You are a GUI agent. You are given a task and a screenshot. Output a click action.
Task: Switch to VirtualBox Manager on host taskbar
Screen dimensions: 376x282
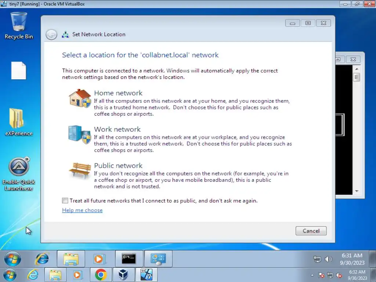point(123,275)
